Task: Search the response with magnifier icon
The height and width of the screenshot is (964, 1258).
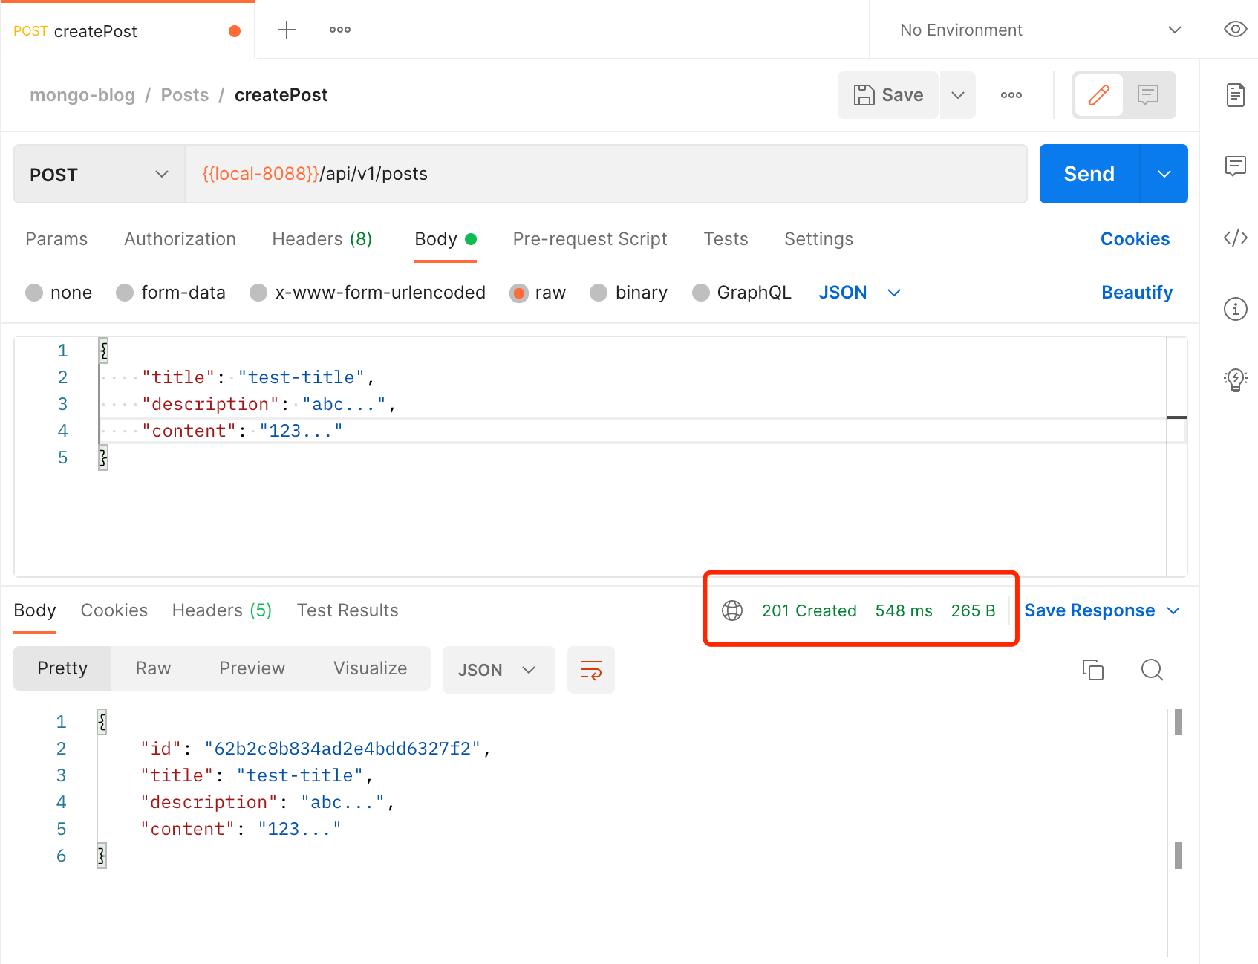Action: click(x=1152, y=670)
